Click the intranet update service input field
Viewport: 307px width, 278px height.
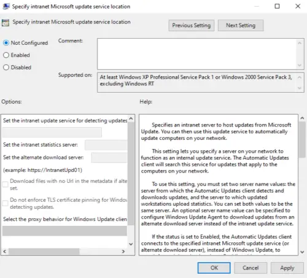[52, 132]
